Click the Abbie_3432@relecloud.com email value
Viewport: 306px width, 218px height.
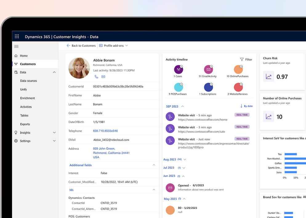[x=111, y=140]
